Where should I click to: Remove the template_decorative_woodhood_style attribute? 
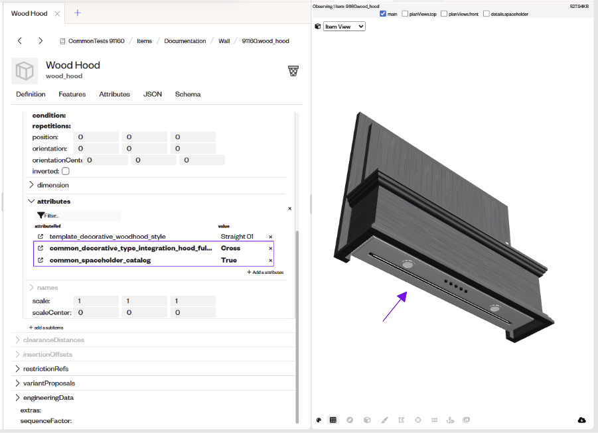271,237
